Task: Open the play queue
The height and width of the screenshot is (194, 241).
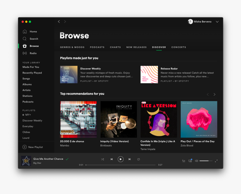Action: (184, 161)
